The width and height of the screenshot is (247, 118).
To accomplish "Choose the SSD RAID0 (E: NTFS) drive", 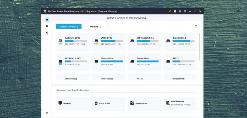I will tap(144, 42).
